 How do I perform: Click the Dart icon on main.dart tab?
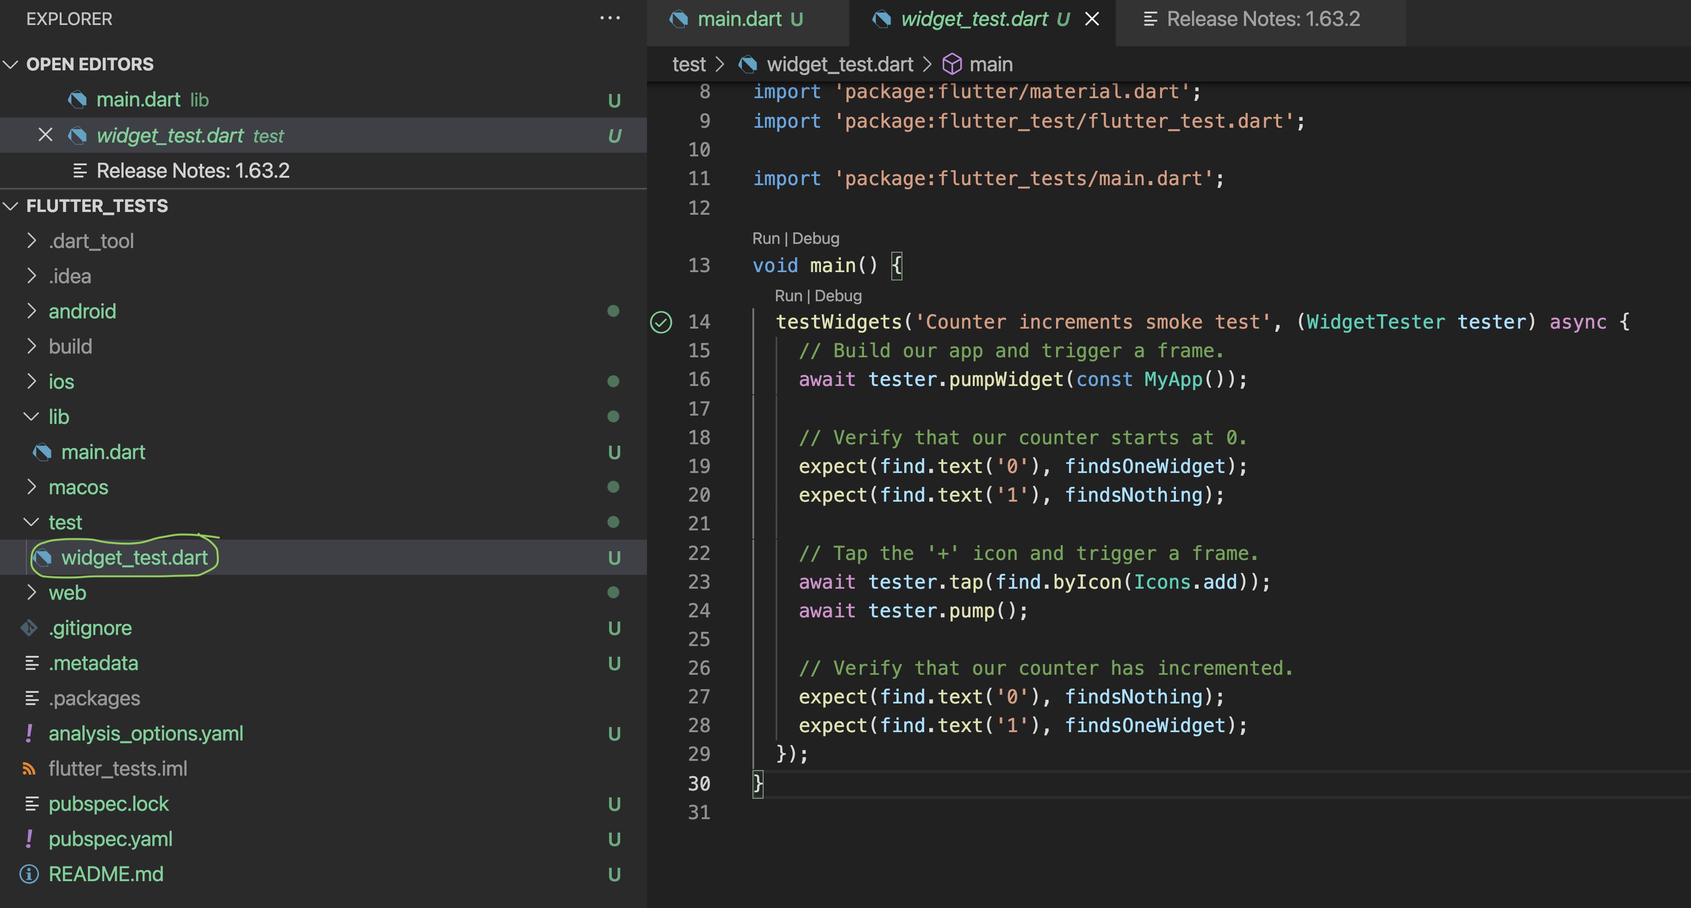[679, 19]
